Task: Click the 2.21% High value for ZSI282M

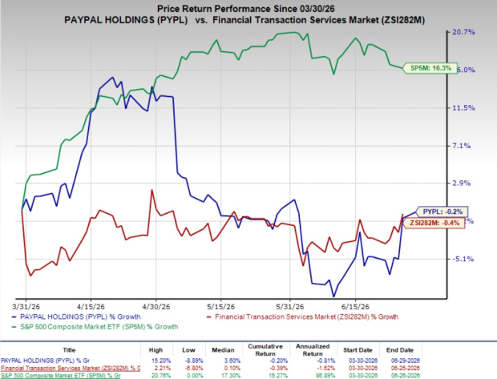Action: tap(163, 369)
